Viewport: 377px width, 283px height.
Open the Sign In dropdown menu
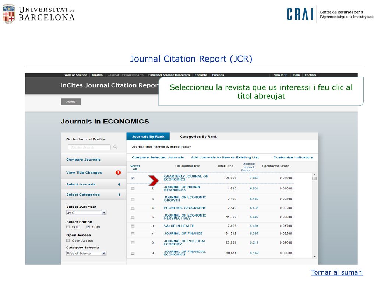tap(280, 75)
